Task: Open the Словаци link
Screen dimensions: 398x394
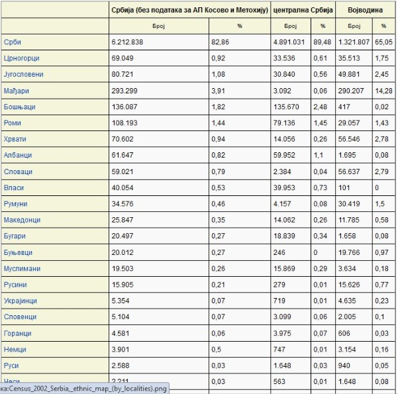Action: [18, 172]
